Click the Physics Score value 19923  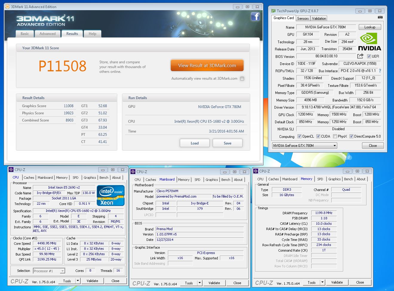coord(68,113)
